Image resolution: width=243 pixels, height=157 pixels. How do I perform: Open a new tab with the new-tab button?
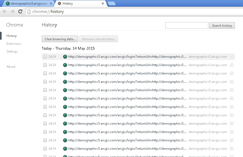[x=112, y=4]
